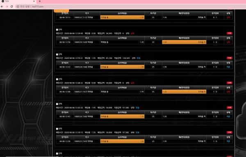246x157 pixels.
Task: Check the select box for bet 13:39:15
Action: tap(57, 129)
